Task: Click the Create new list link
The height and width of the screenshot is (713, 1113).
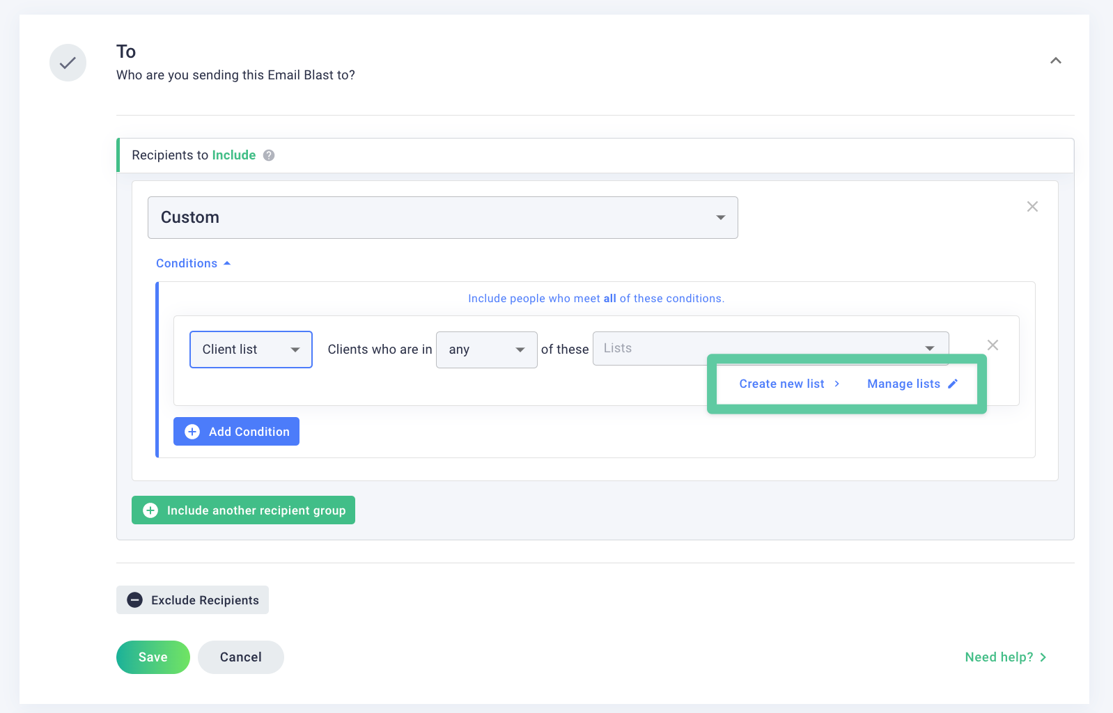Action: pyautogui.click(x=788, y=384)
